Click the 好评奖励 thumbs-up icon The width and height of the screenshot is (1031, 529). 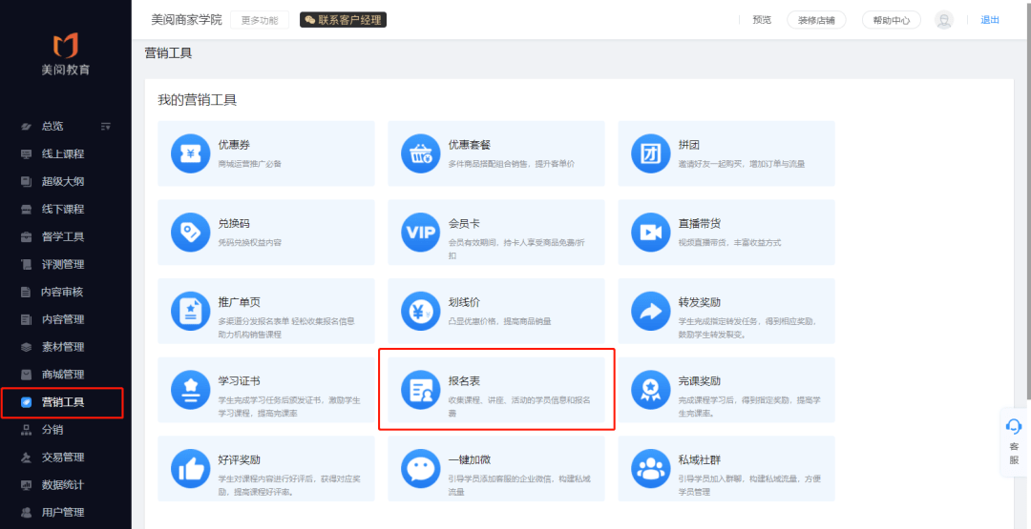(x=191, y=469)
